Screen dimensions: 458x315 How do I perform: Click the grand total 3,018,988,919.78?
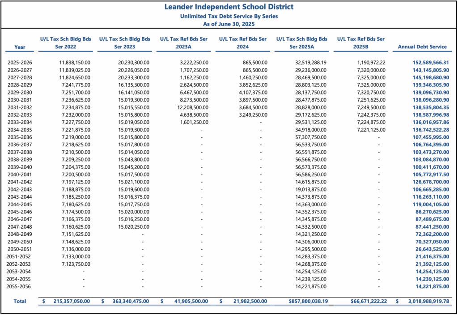point(428,301)
